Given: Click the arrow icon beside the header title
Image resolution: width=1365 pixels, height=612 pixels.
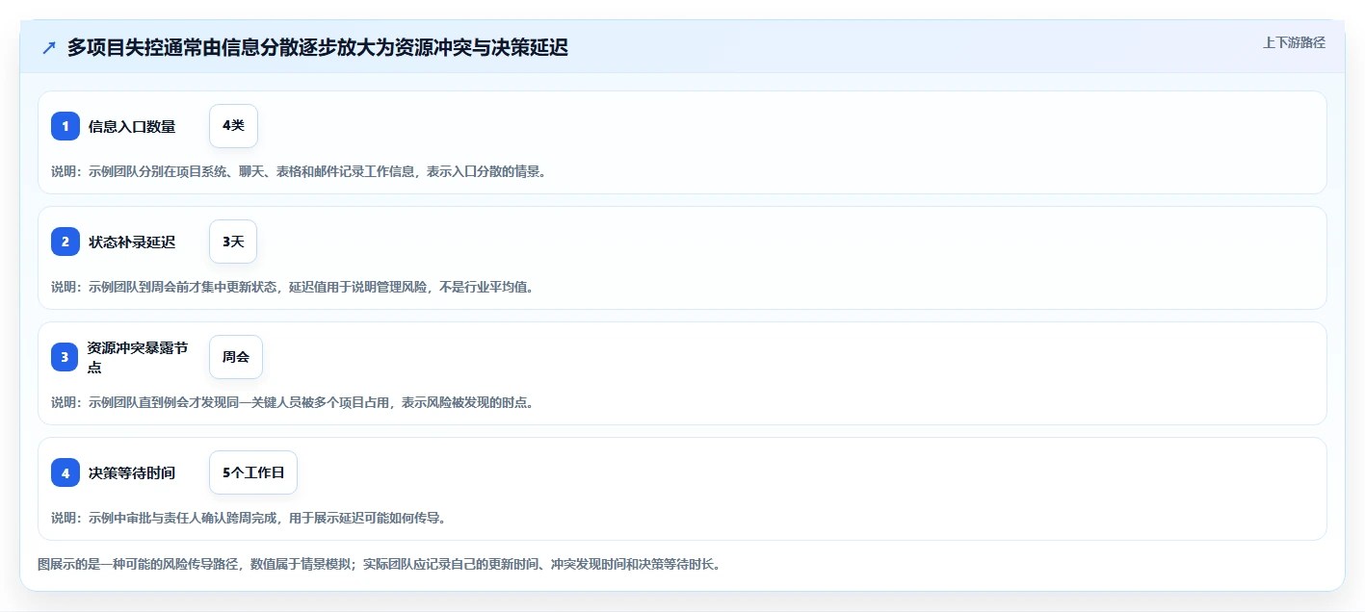Looking at the screenshot, I should pos(49,47).
